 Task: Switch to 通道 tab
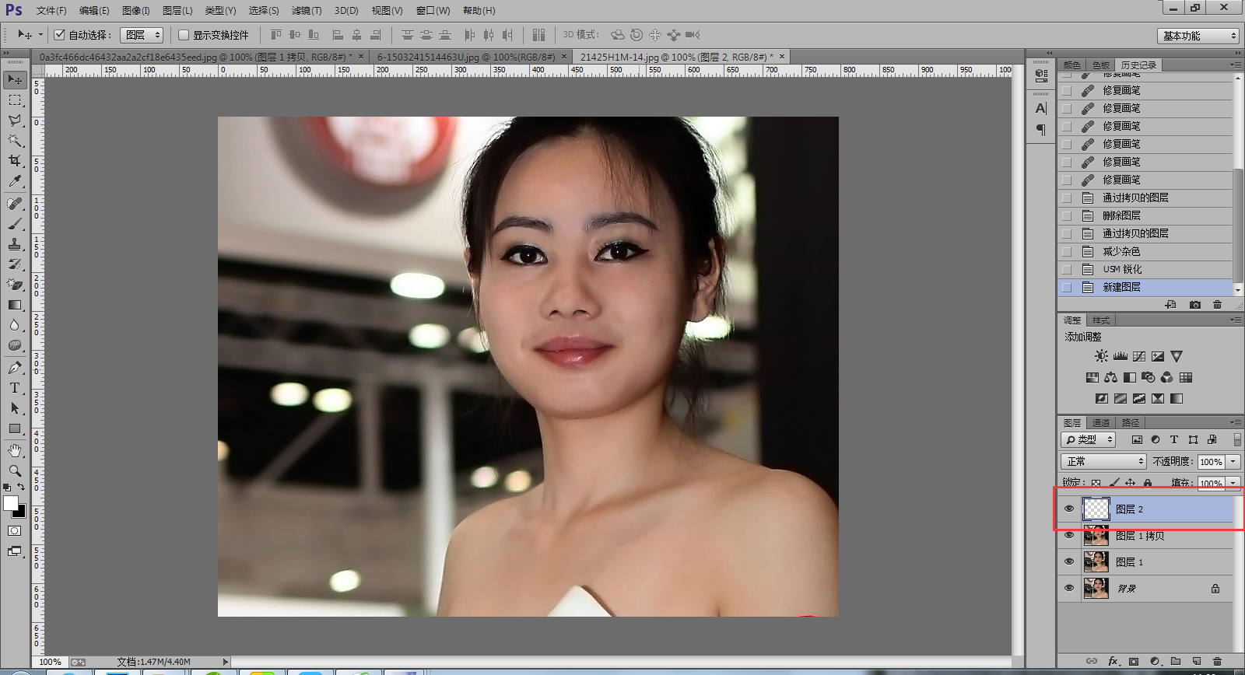[1100, 422]
